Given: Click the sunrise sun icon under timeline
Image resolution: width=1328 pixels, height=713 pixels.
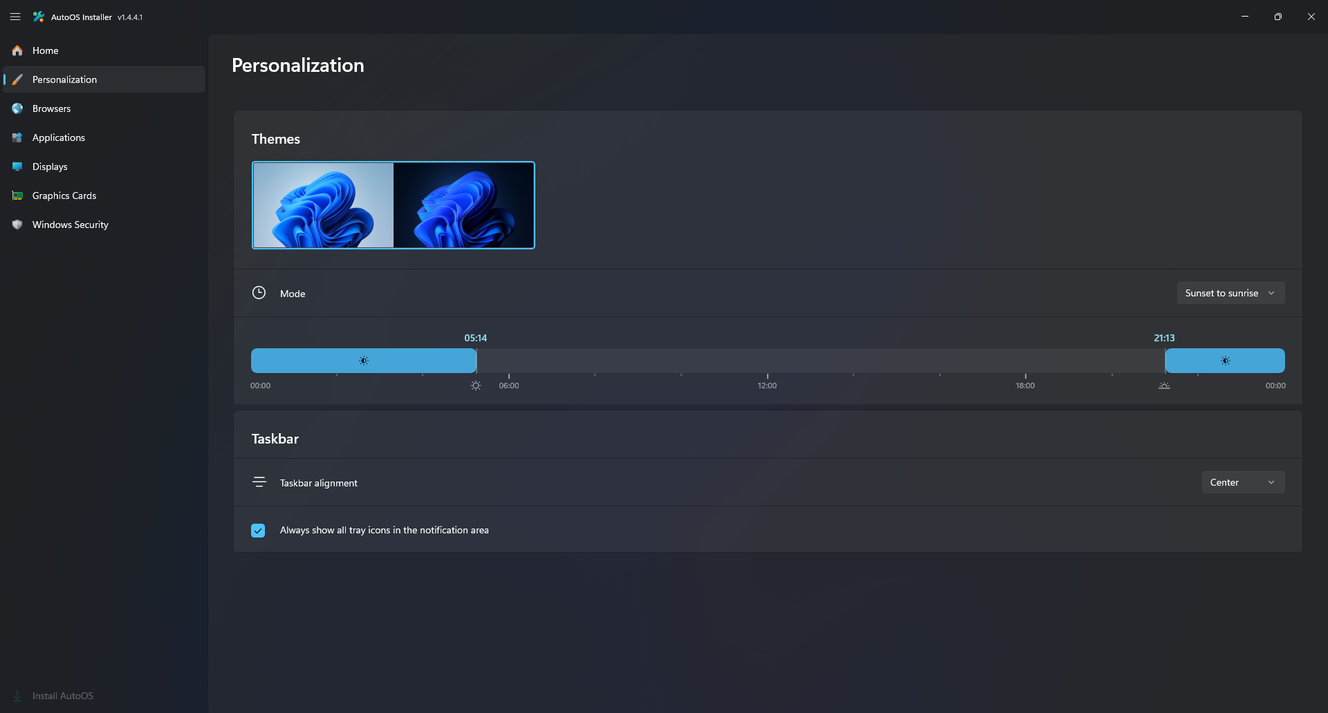Looking at the screenshot, I should [x=476, y=386].
